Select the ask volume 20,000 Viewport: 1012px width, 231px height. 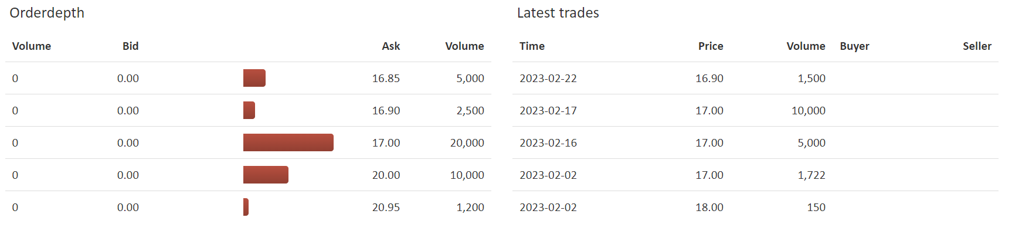tap(467, 143)
